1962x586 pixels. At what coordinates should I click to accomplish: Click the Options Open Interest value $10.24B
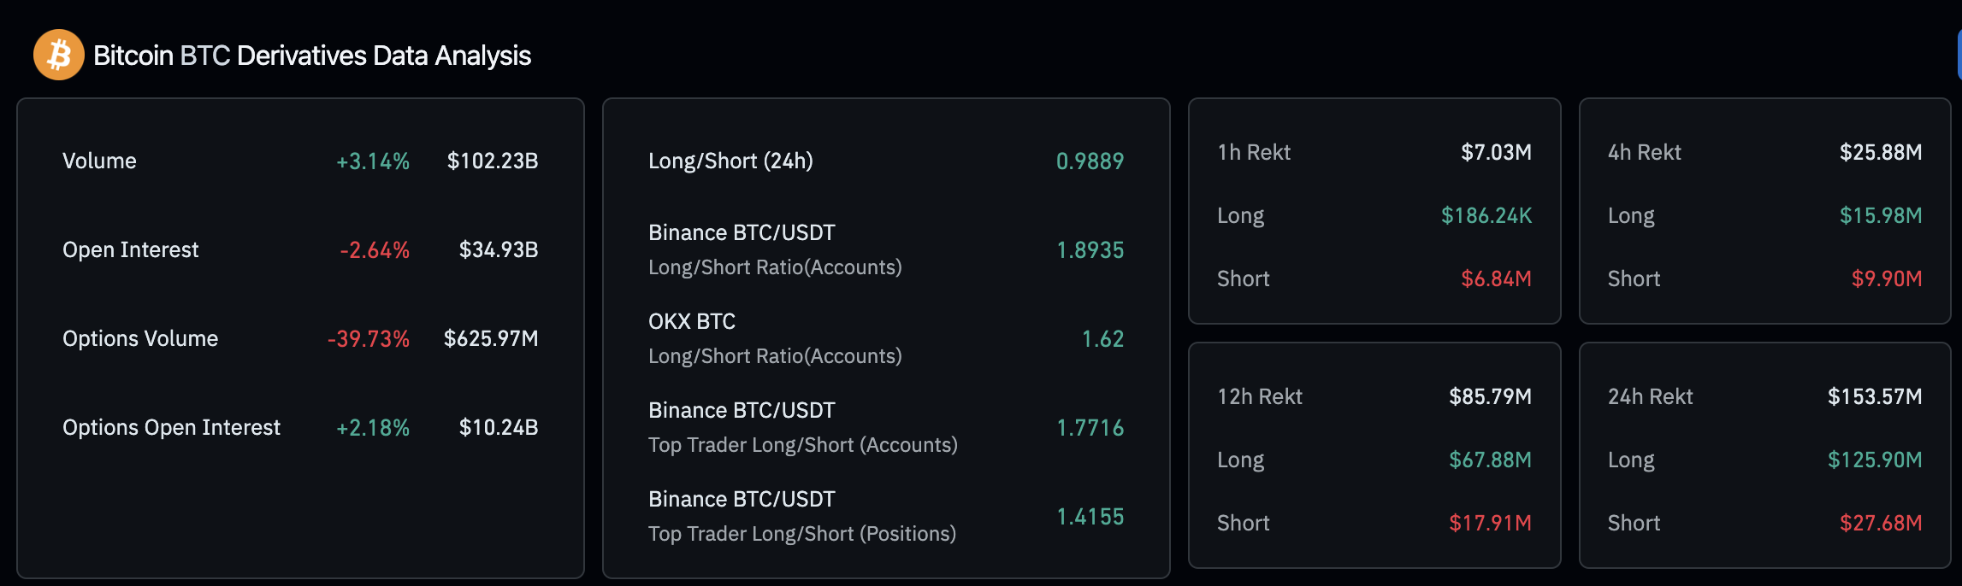pyautogui.click(x=499, y=427)
